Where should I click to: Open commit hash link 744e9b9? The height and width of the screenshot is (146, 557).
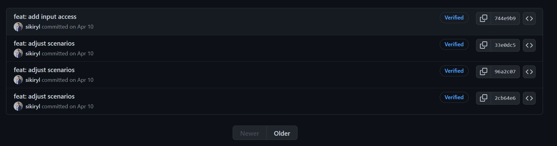[505, 19]
